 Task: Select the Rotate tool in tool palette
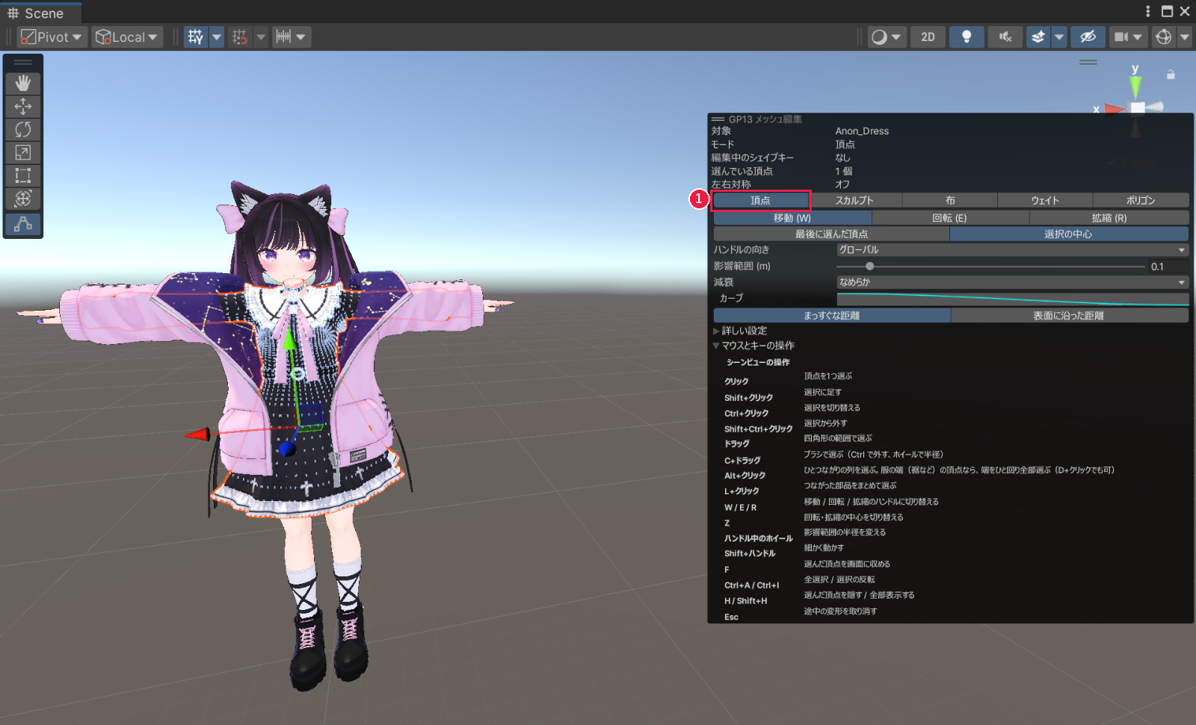coord(23,129)
